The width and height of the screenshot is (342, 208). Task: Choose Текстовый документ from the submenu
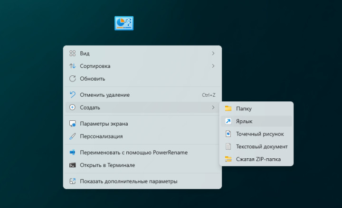(x=262, y=147)
